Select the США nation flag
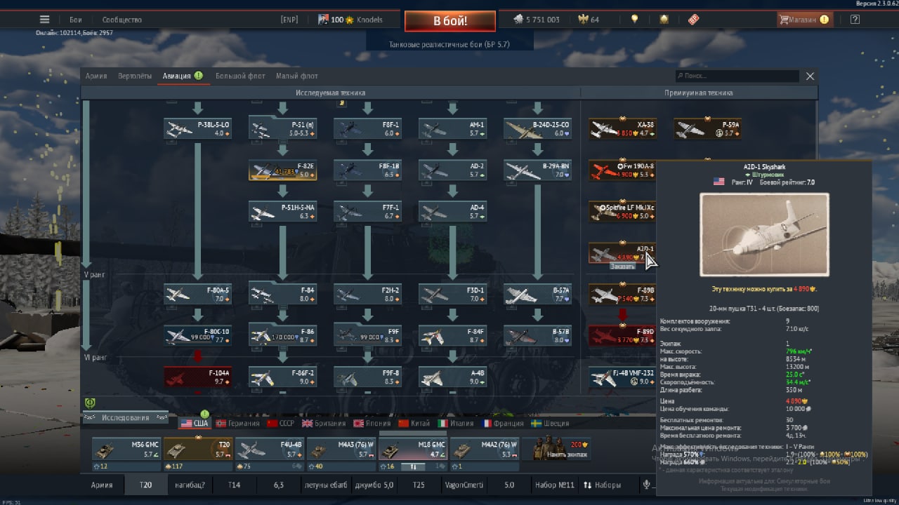 point(195,424)
